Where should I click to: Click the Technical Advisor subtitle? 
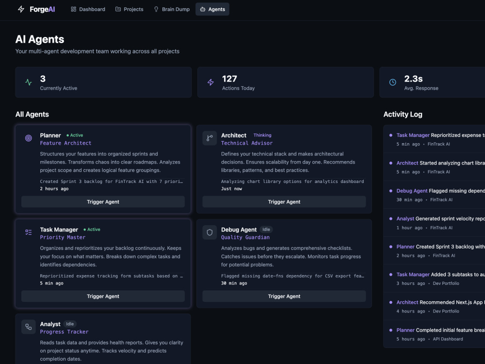click(x=247, y=143)
